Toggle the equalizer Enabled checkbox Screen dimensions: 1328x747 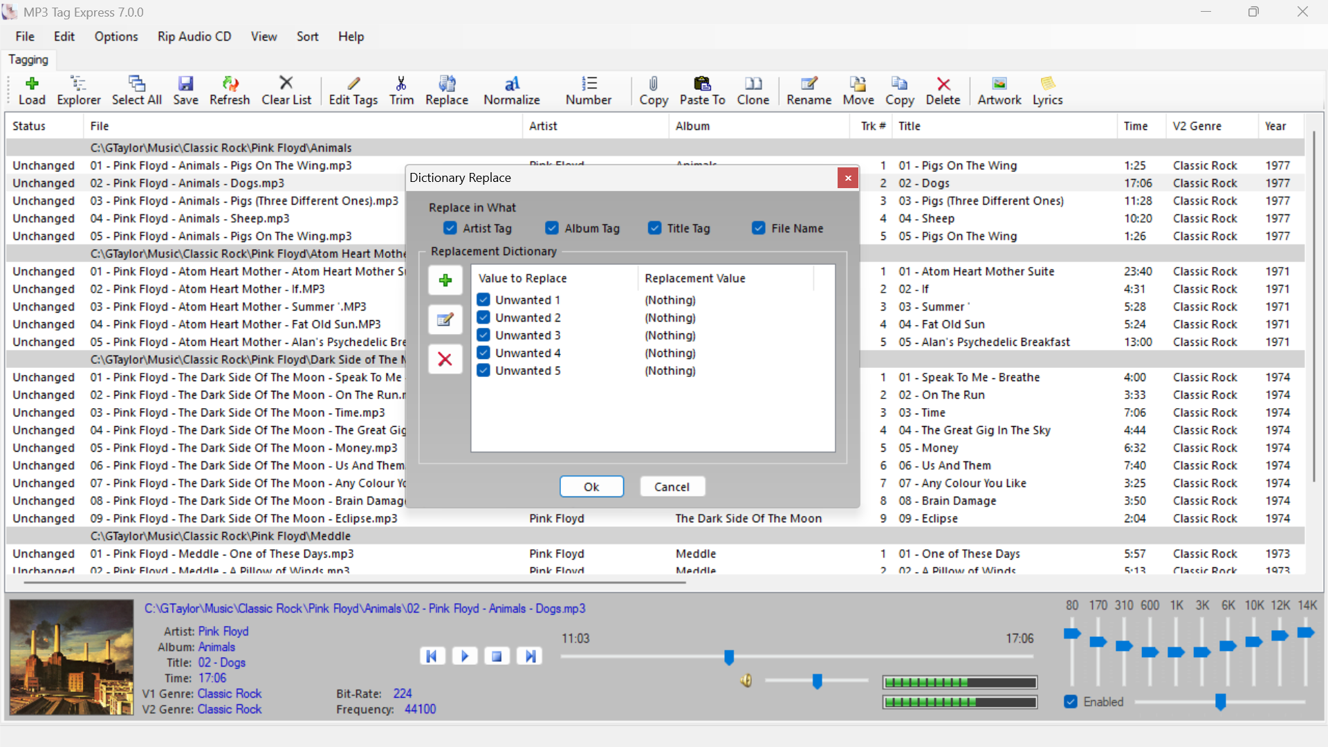[x=1071, y=702]
